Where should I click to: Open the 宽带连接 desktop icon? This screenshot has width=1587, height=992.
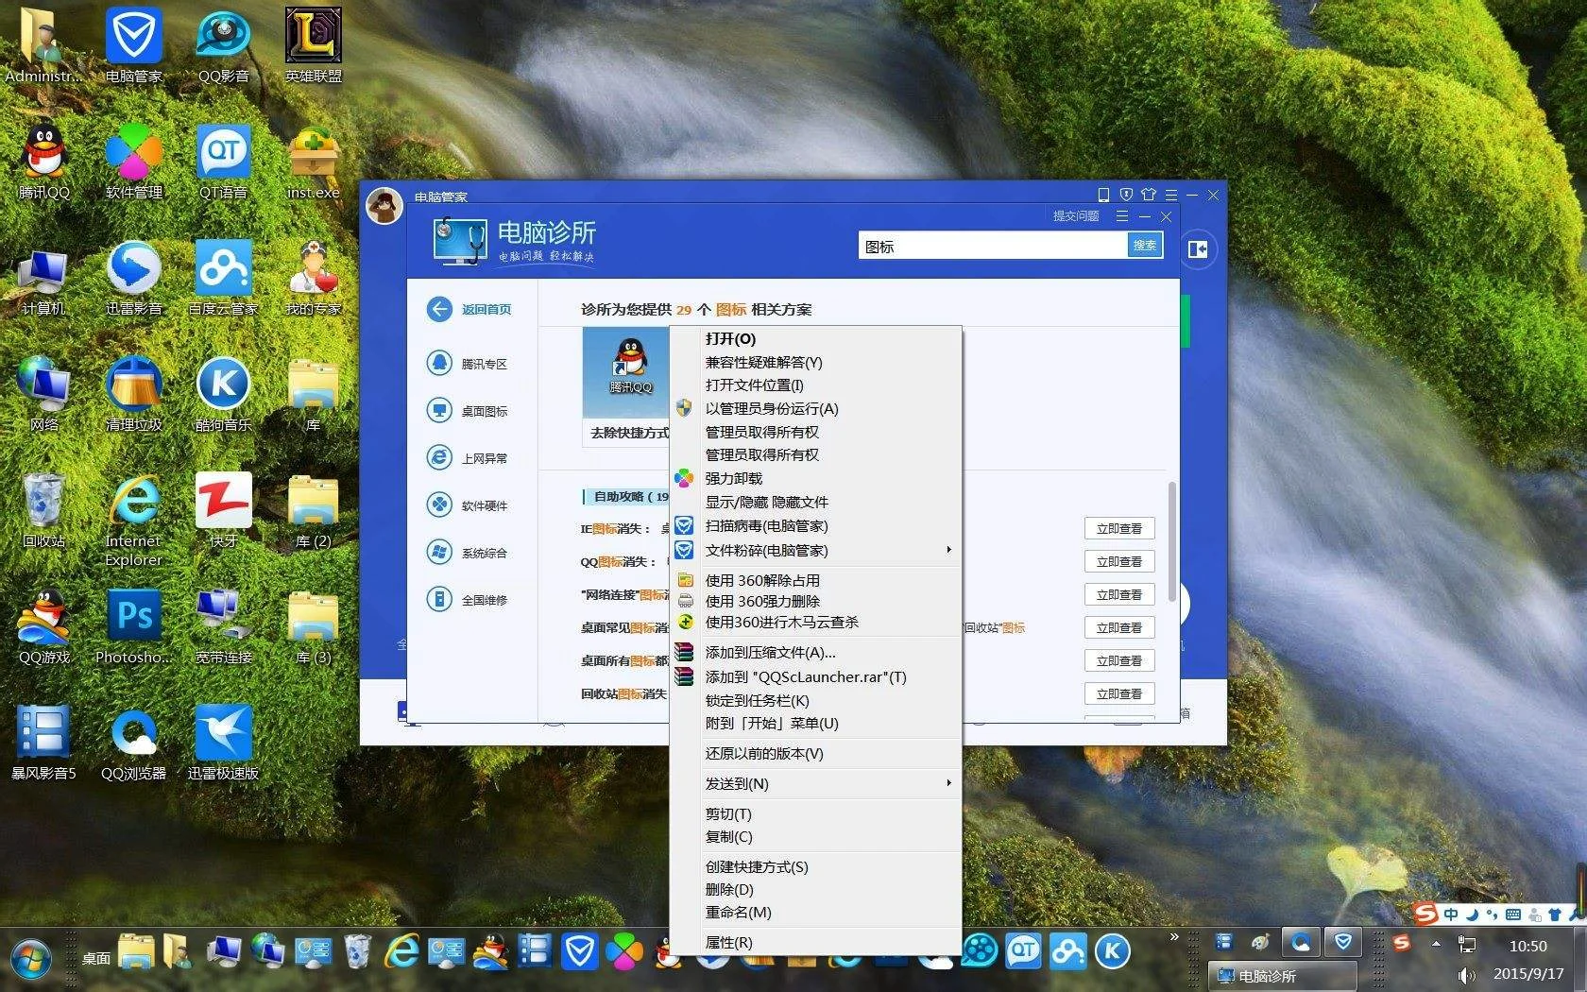pyautogui.click(x=223, y=625)
